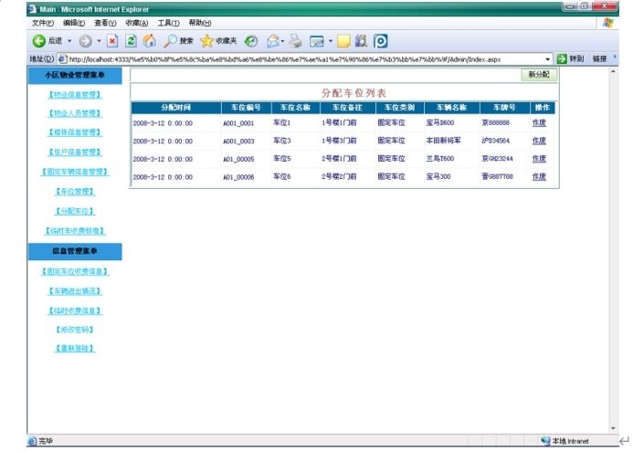Screen dimensions: 633x452
Task: Click 作废 link in the 车位6 row
Action: 539,176
